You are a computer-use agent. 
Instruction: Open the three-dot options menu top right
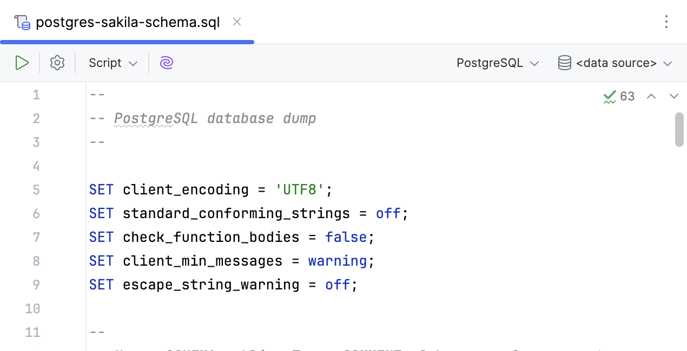pyautogui.click(x=666, y=22)
